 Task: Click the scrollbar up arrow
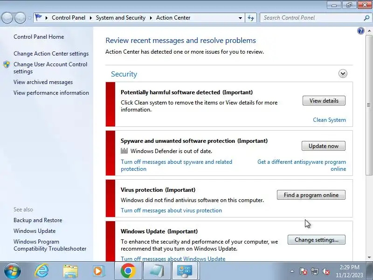pos(369,31)
